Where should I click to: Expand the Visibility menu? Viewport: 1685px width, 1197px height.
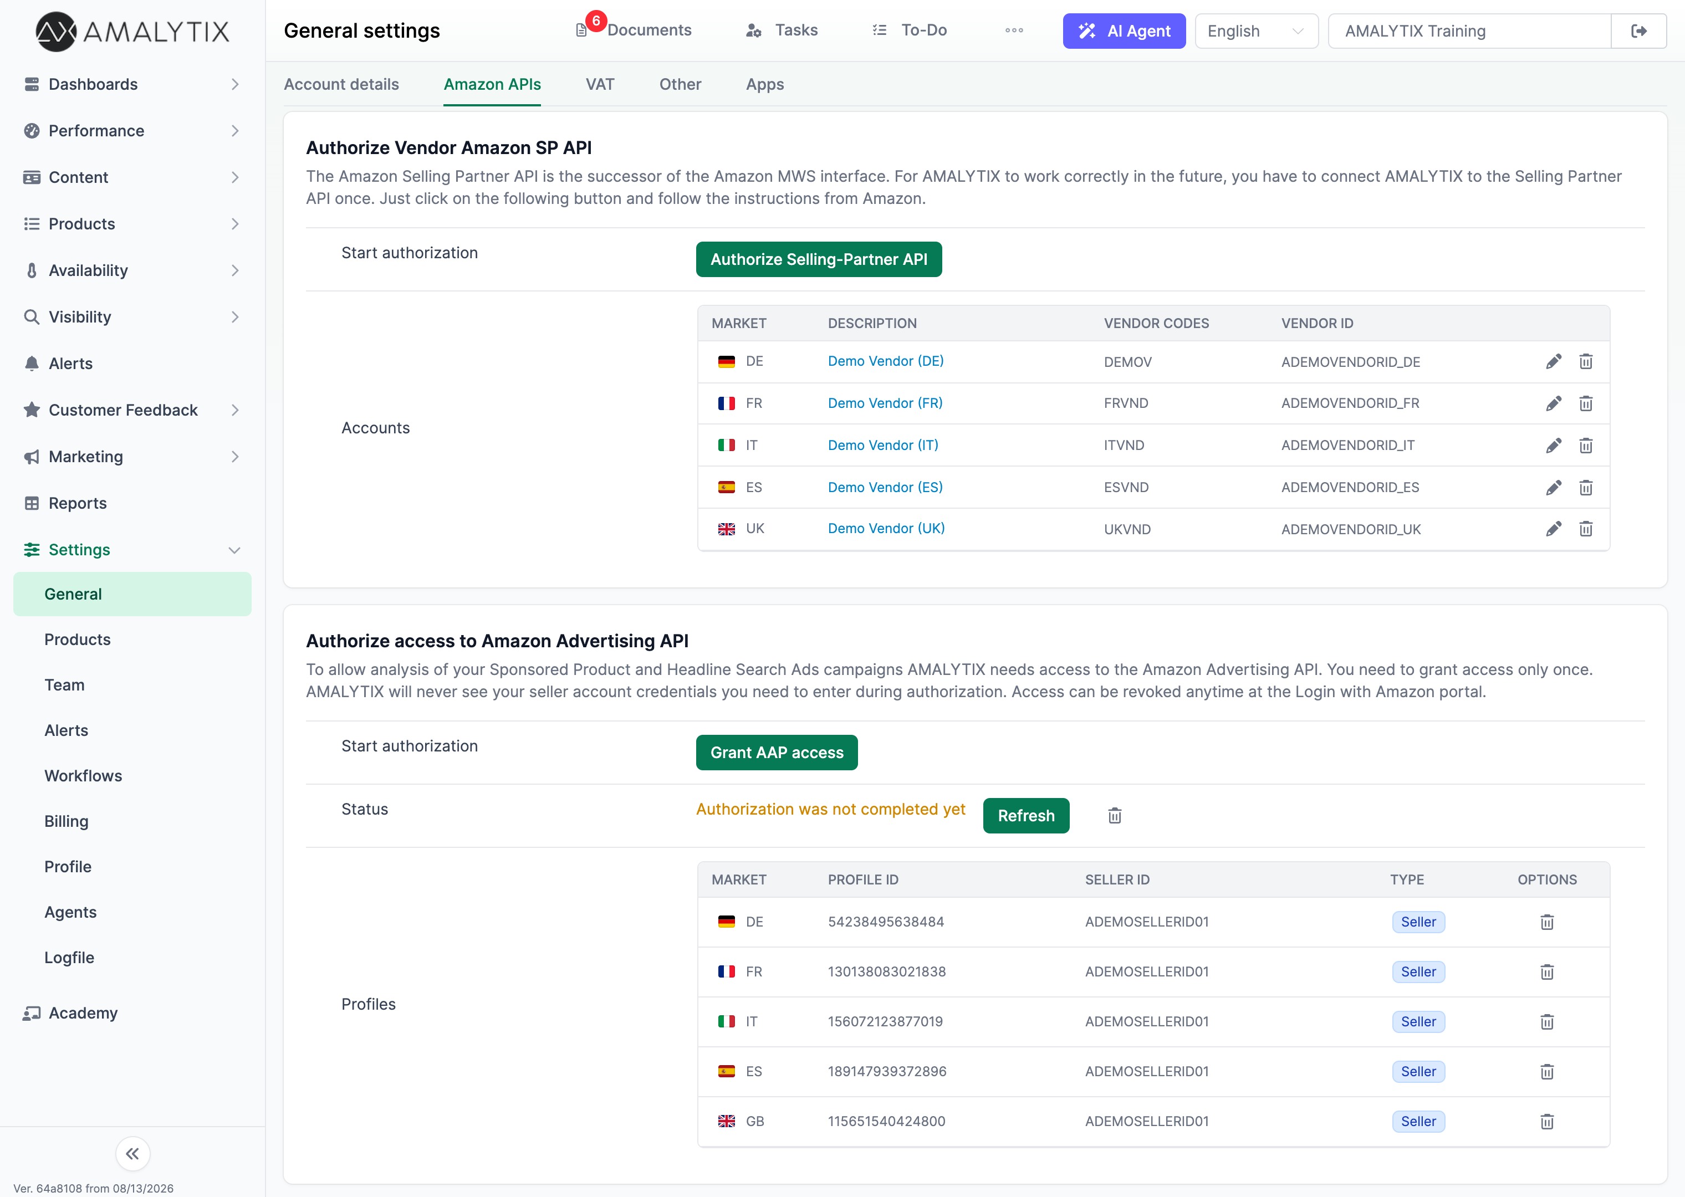point(132,317)
